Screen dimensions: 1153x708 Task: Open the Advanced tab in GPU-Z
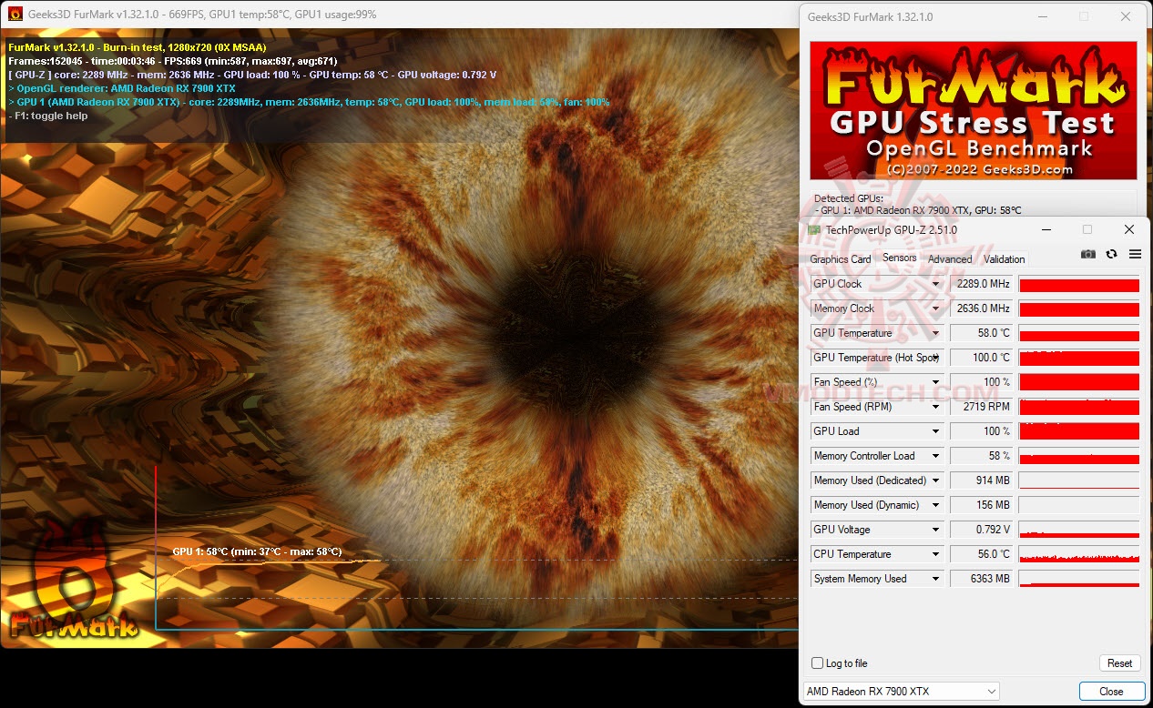tap(950, 259)
